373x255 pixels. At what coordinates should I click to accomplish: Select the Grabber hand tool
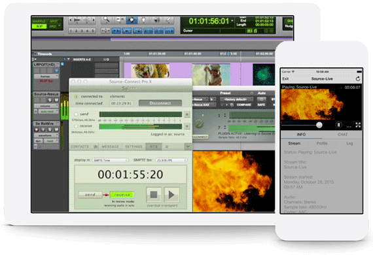click(x=144, y=20)
